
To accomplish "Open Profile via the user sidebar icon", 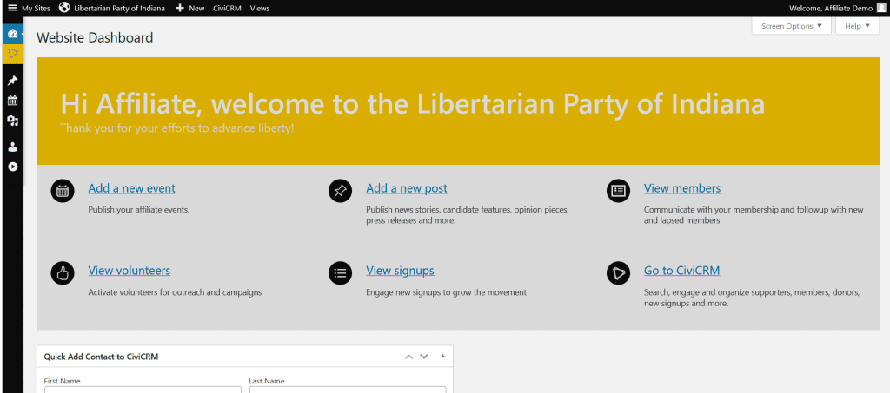I will pyautogui.click(x=12, y=147).
